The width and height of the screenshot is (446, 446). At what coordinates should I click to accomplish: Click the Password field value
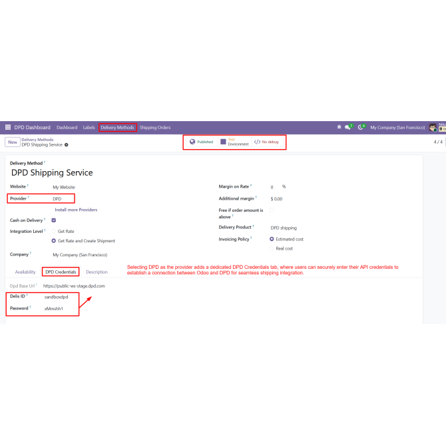pos(54,309)
